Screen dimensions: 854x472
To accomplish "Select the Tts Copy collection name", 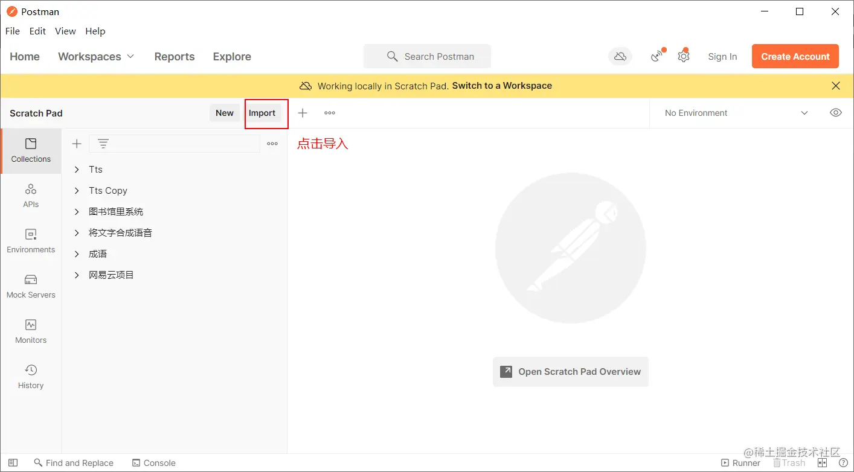I will pos(108,191).
